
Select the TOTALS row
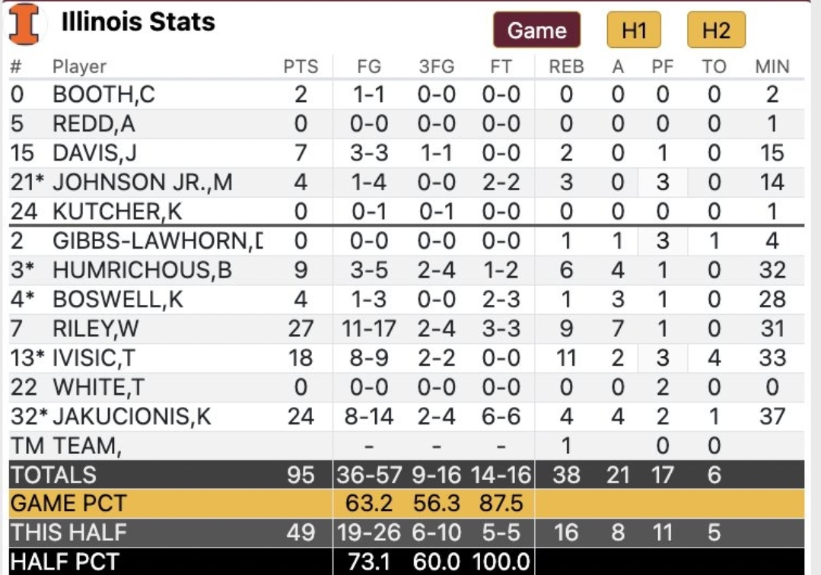pyautogui.click(x=406, y=475)
